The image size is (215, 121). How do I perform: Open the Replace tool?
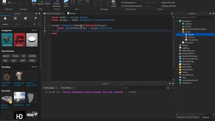[41, 2]
